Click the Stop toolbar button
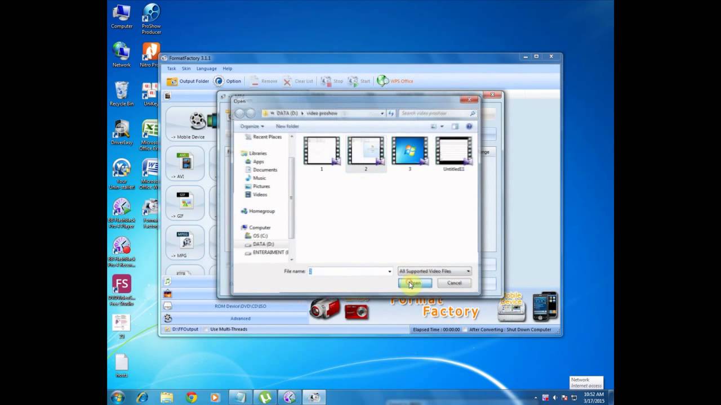The height and width of the screenshot is (405, 721). (332, 81)
